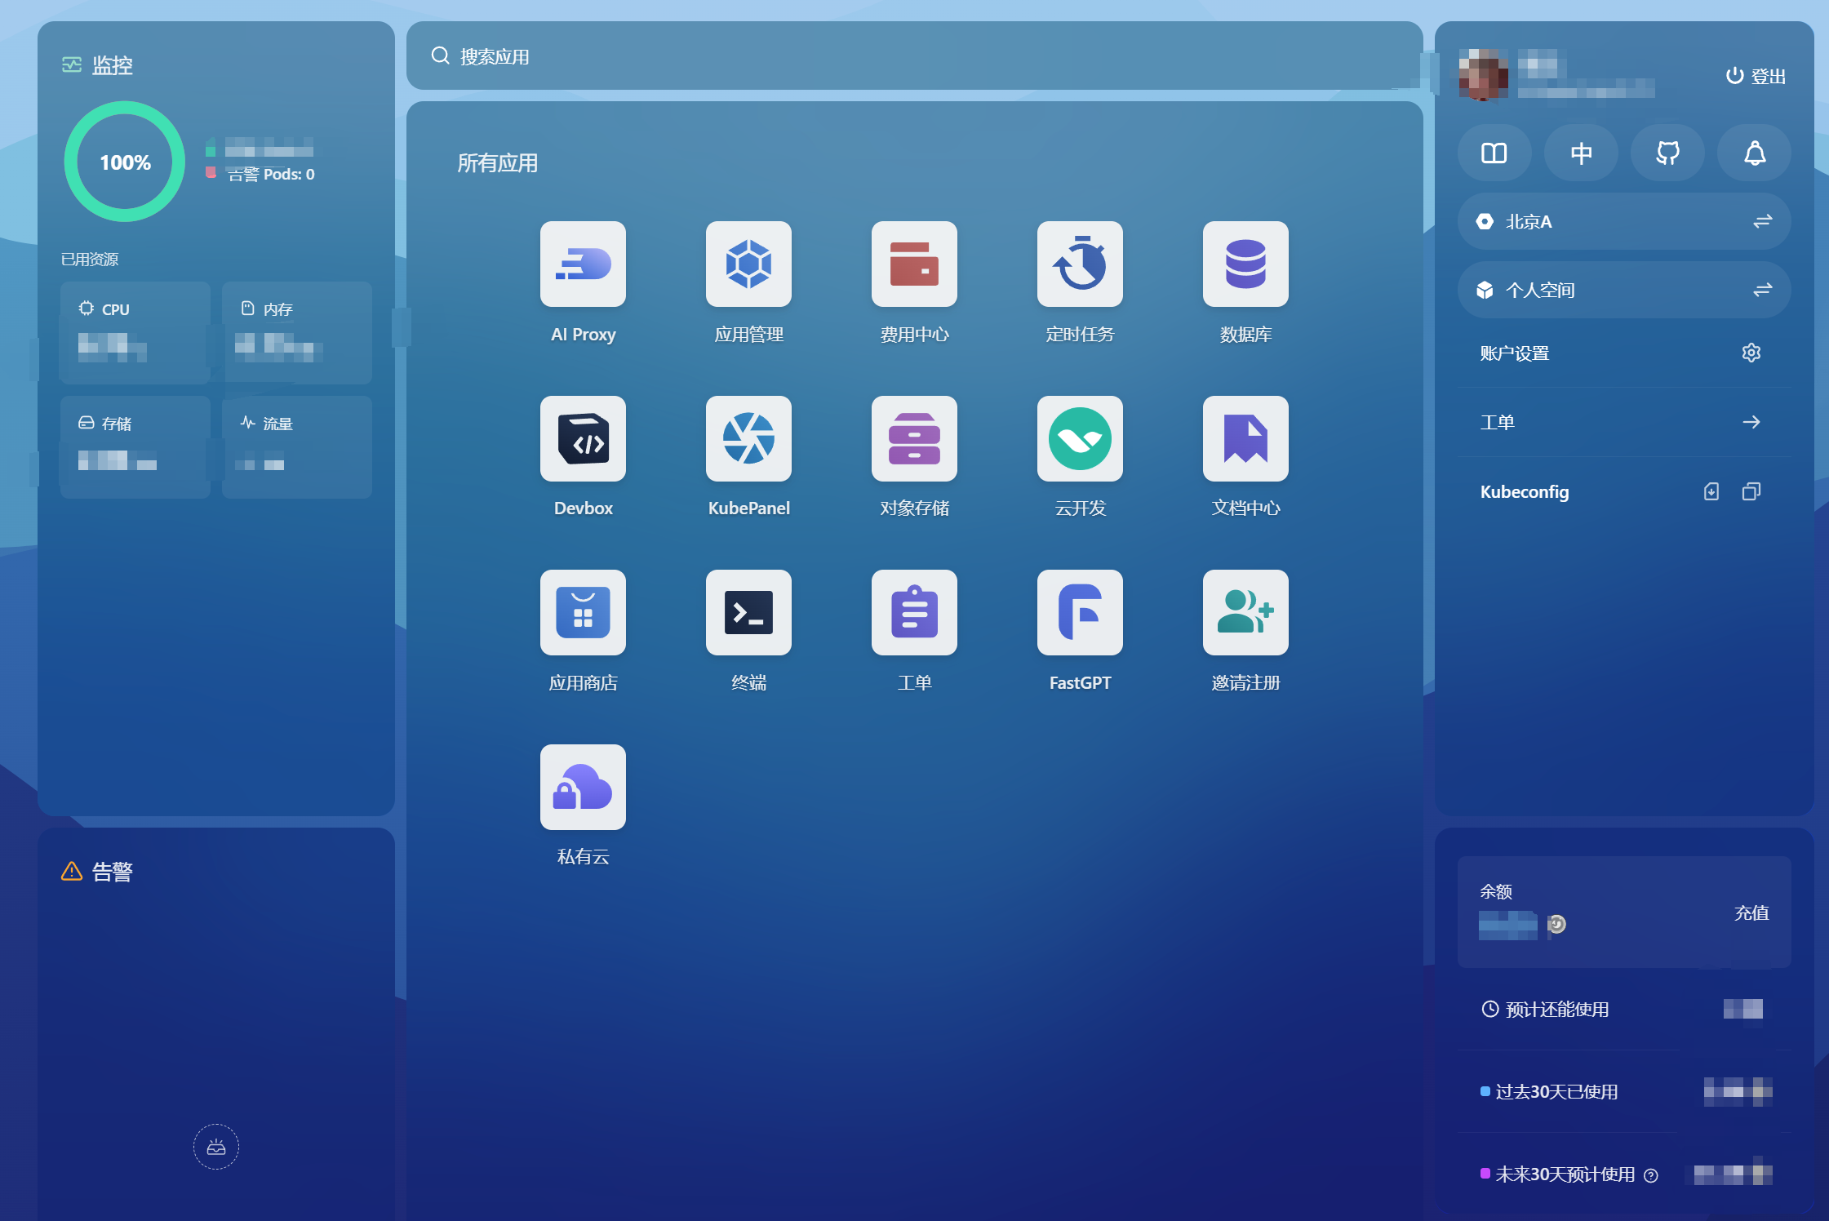Screen dimensions: 1829x1221
Task: Copy Kubeconfig with copy icon
Action: tap(1751, 491)
